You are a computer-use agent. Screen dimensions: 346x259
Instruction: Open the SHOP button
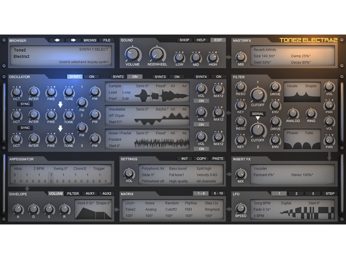184,40
